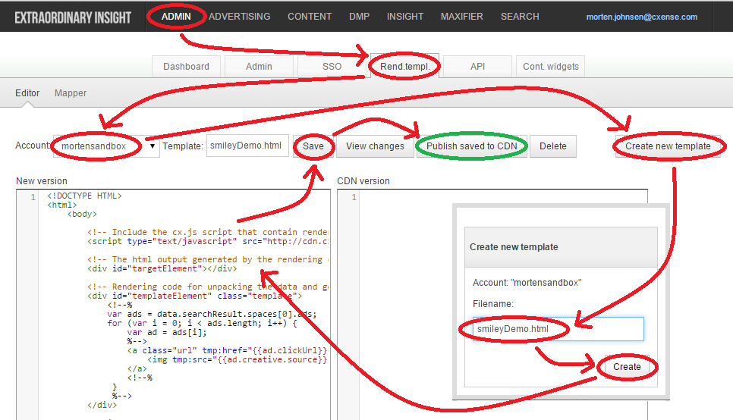The height and width of the screenshot is (420, 733).
Task: Switch to the Rend.templ. tab
Action: [x=405, y=67]
